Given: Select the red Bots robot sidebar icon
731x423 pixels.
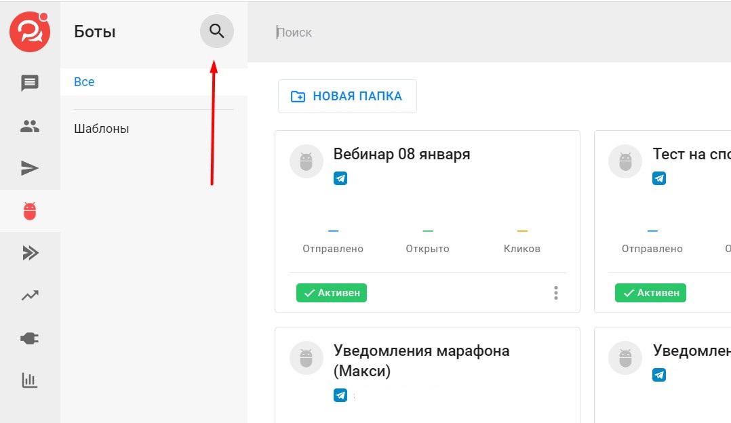Looking at the screenshot, I should click(30, 211).
